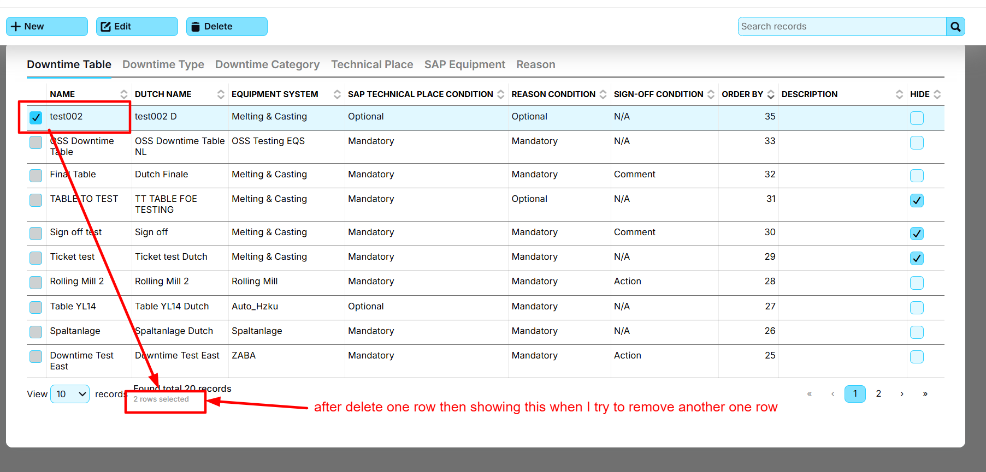Sort by REASON CONDITION column arrows
The width and height of the screenshot is (986, 472).
603,94
